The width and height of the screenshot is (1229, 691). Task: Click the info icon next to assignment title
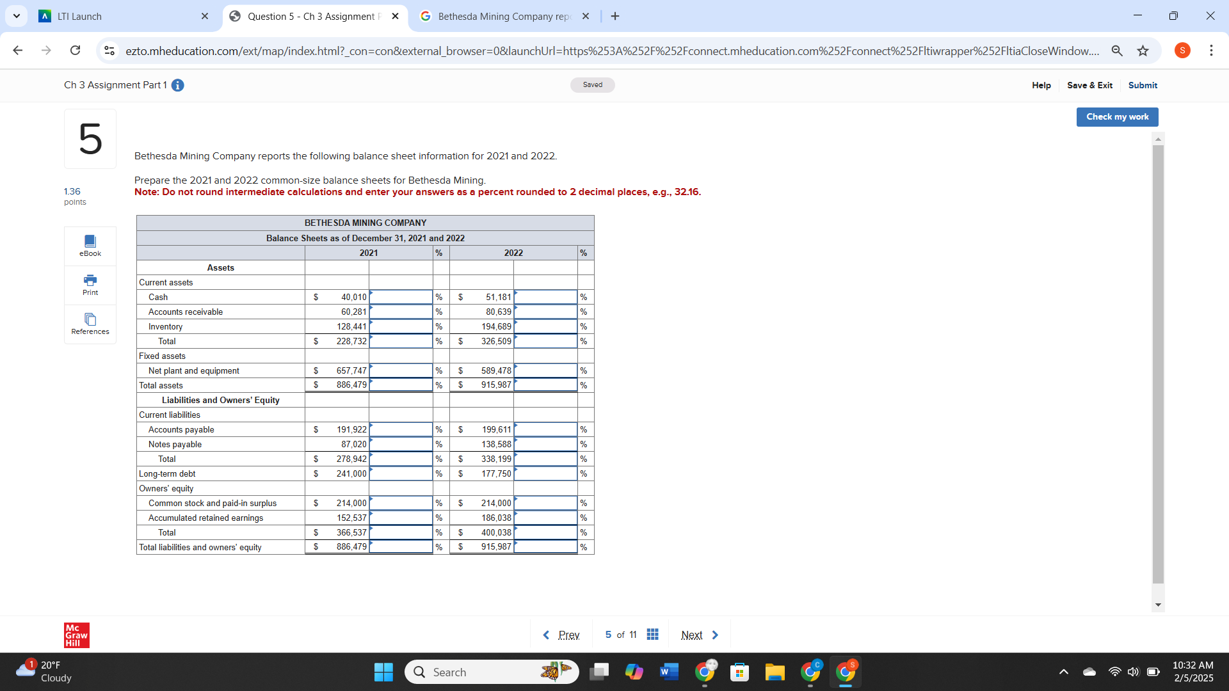pos(177,85)
